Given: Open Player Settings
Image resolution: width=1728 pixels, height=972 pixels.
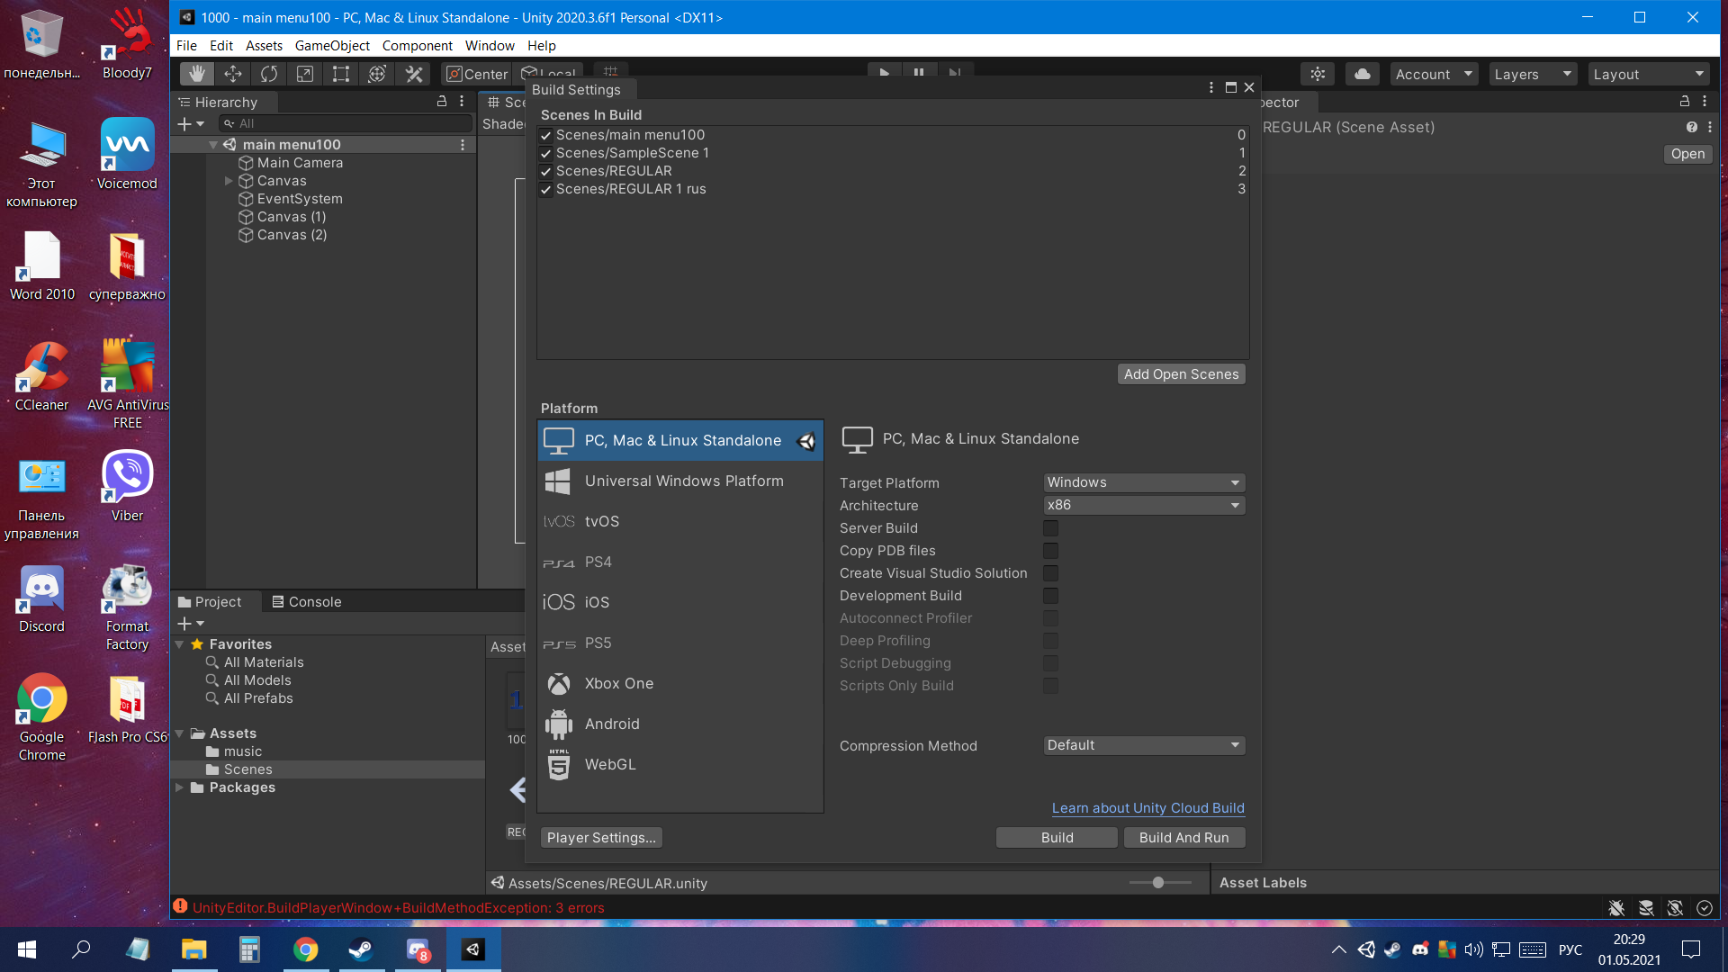Looking at the screenshot, I should (x=601, y=838).
